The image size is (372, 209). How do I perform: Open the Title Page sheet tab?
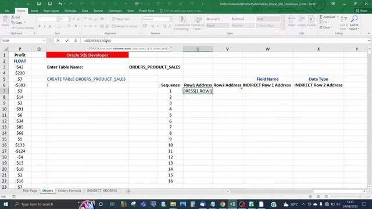[30, 191]
